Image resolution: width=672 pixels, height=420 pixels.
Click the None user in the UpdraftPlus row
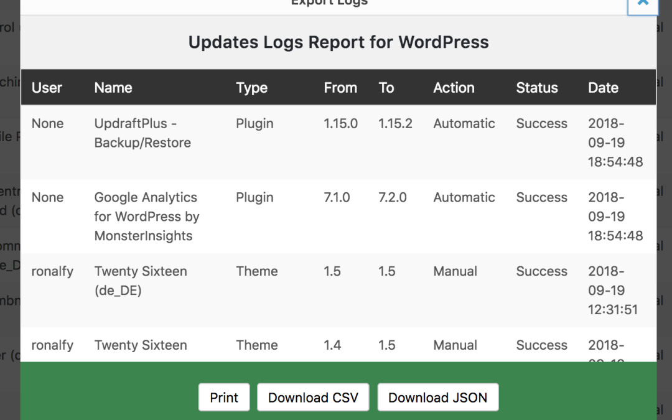pyautogui.click(x=47, y=123)
